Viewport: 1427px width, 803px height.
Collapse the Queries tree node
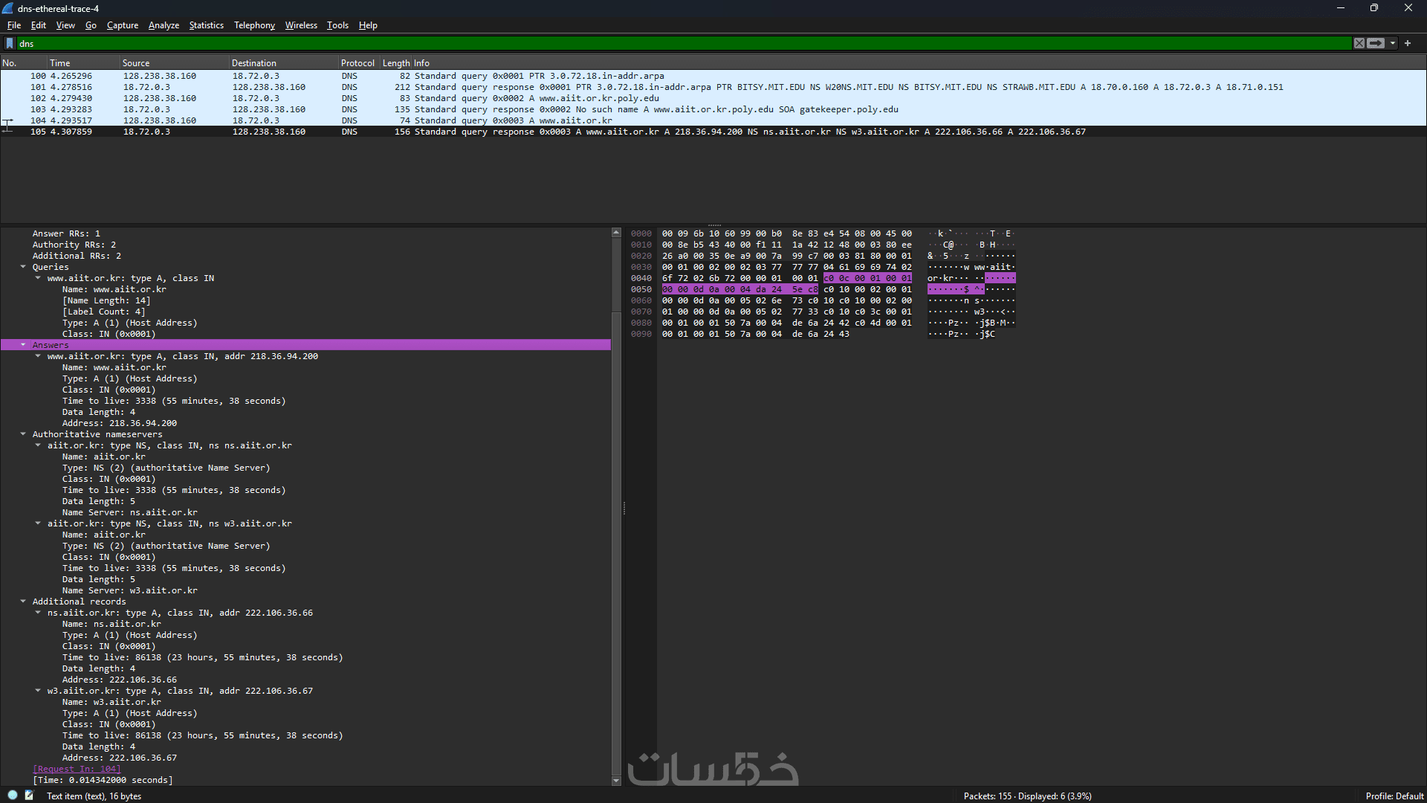click(23, 267)
